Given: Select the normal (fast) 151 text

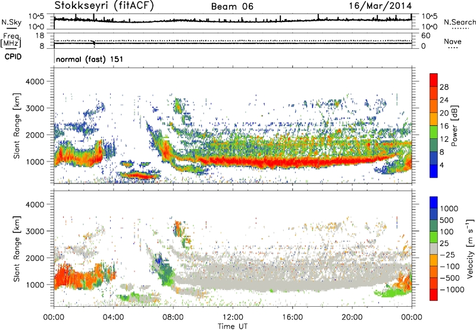Looking at the screenshot, I should point(90,59).
